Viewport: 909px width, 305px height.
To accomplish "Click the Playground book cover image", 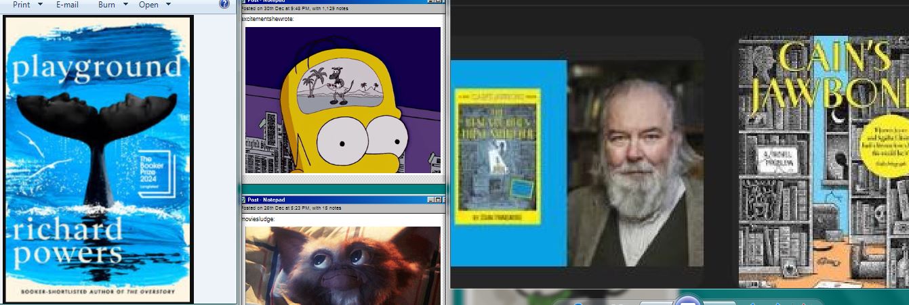I will pyautogui.click(x=99, y=160).
